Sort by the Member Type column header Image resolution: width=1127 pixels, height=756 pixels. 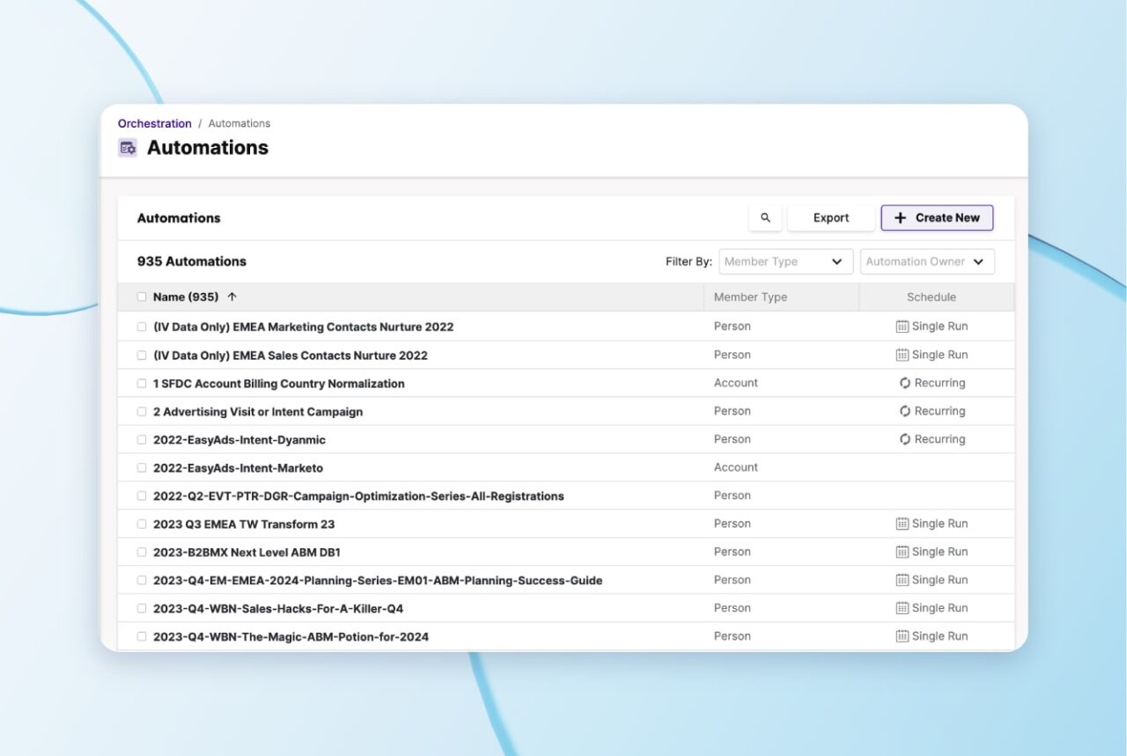750,297
